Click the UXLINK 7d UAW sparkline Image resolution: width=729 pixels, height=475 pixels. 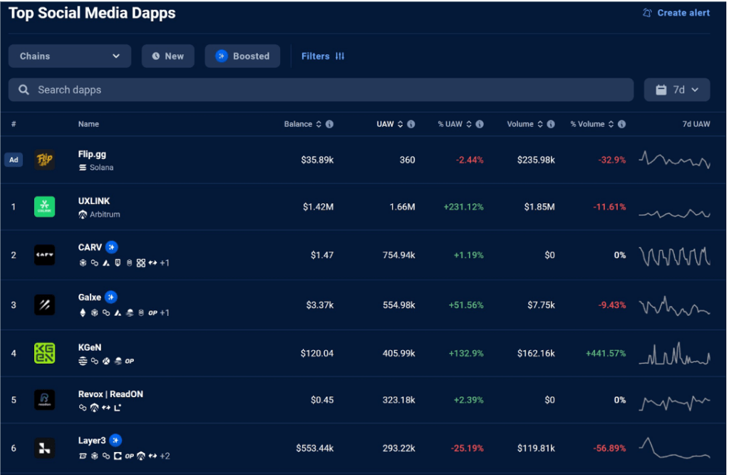click(675, 213)
